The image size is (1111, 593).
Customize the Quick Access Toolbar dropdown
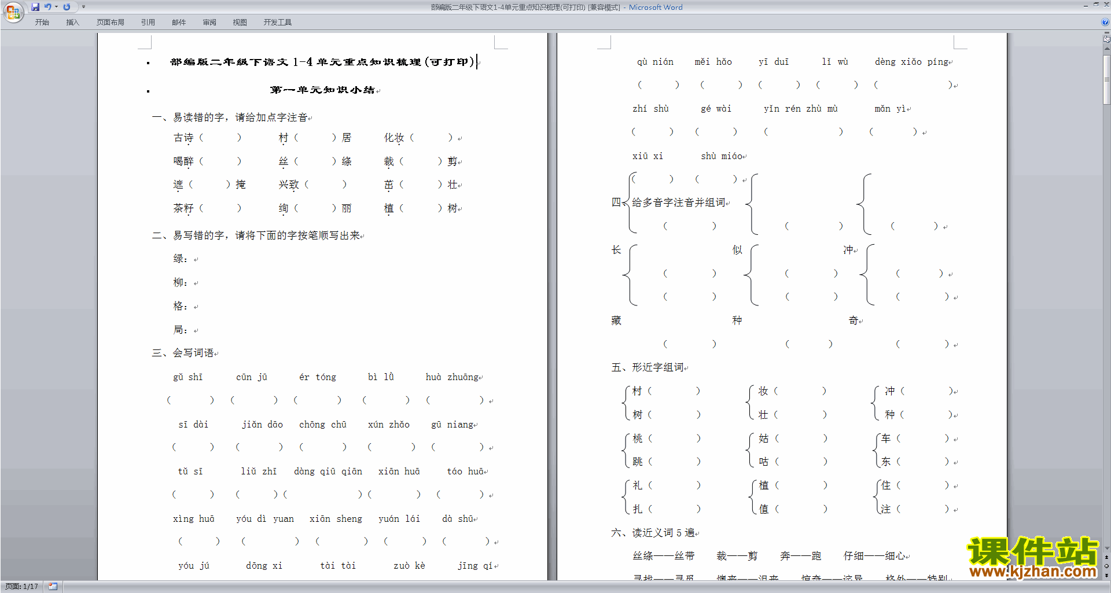pyautogui.click(x=83, y=7)
